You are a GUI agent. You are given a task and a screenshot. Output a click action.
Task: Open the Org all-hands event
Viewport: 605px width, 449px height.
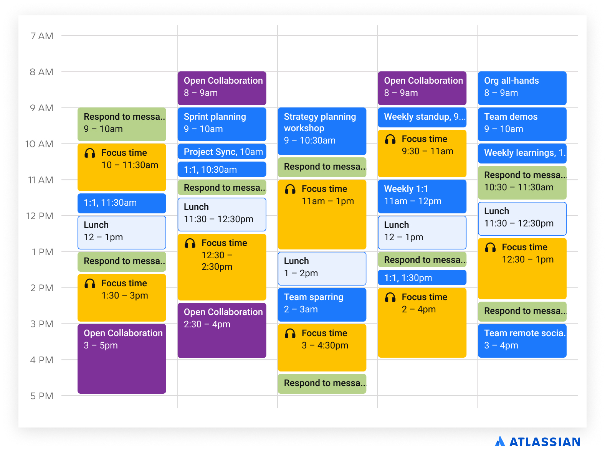point(522,87)
